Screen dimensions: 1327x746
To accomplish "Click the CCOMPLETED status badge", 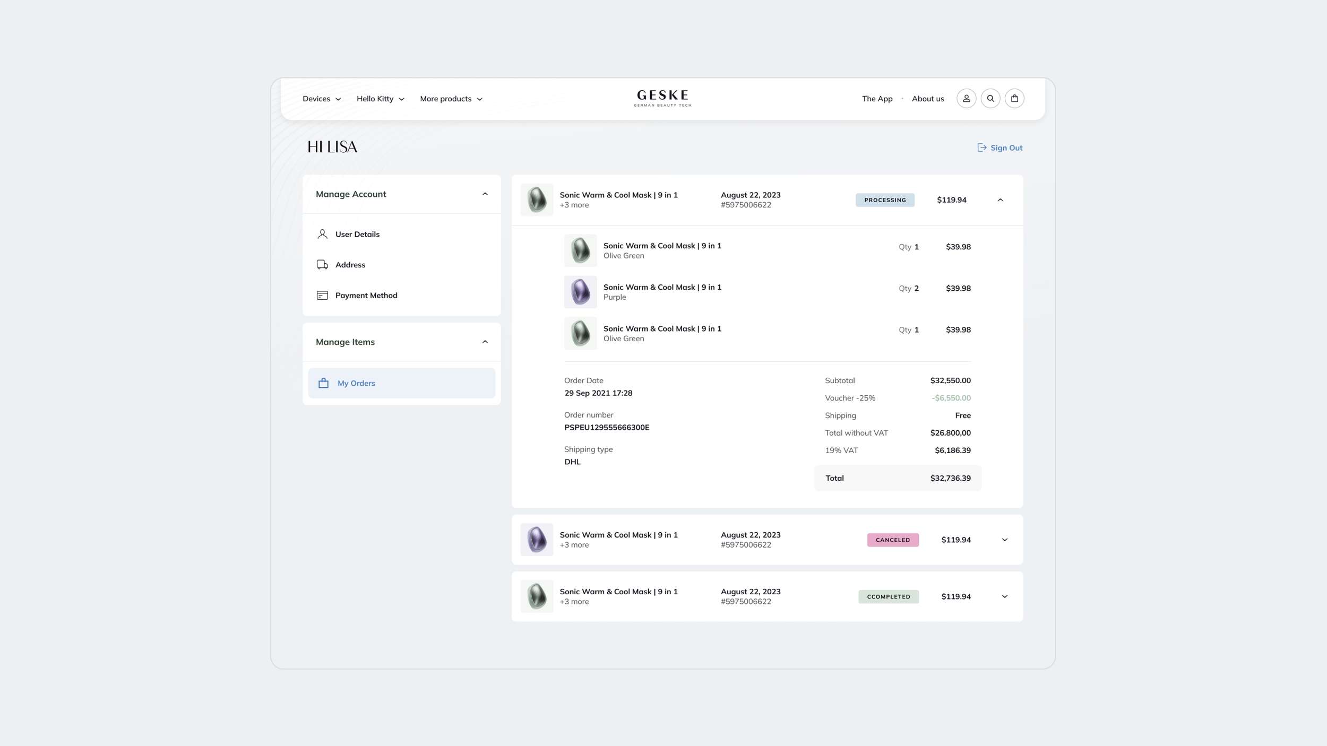I will click(889, 597).
